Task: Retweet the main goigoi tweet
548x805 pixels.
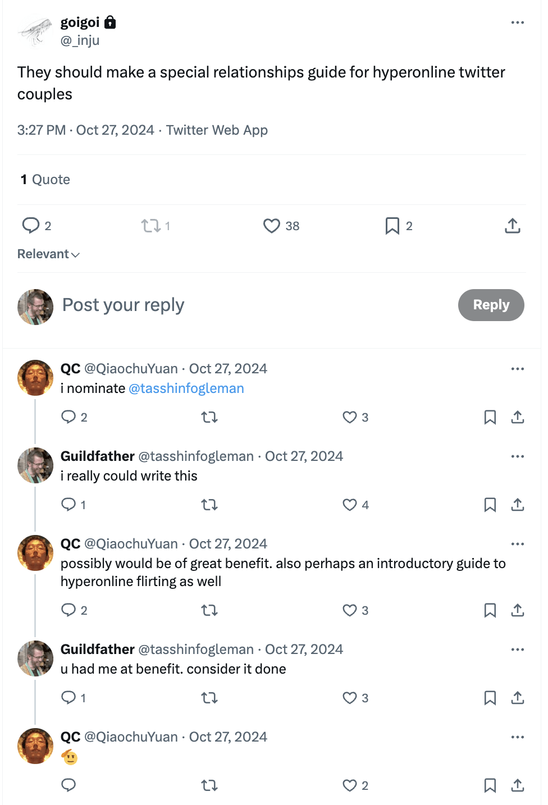Action: (150, 226)
